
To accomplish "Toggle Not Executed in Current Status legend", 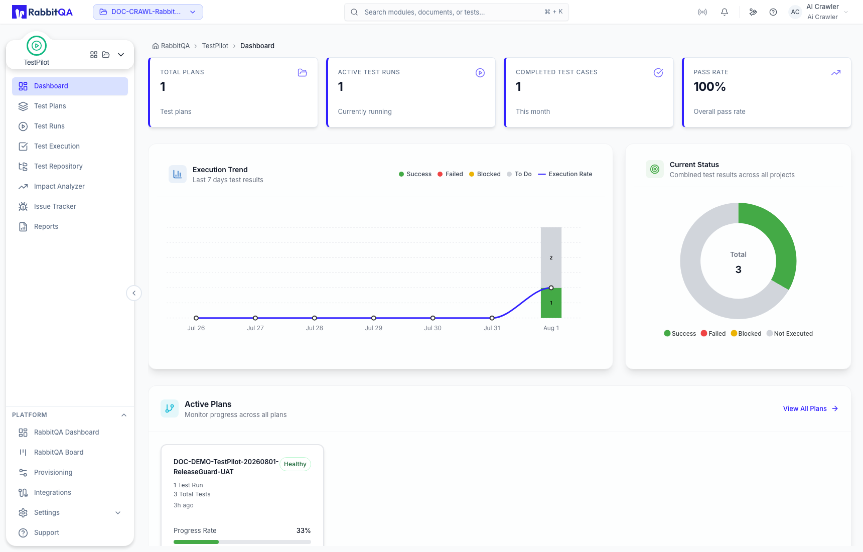I will pyautogui.click(x=790, y=334).
